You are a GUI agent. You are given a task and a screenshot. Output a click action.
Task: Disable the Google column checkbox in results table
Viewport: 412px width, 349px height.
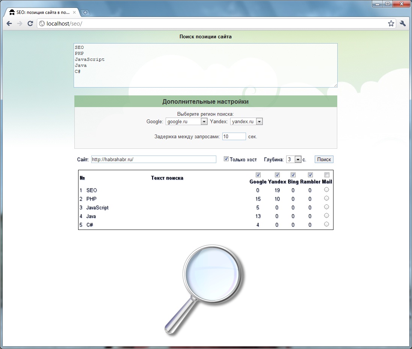pyautogui.click(x=258, y=175)
